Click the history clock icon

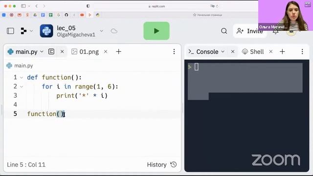[x=174, y=165]
